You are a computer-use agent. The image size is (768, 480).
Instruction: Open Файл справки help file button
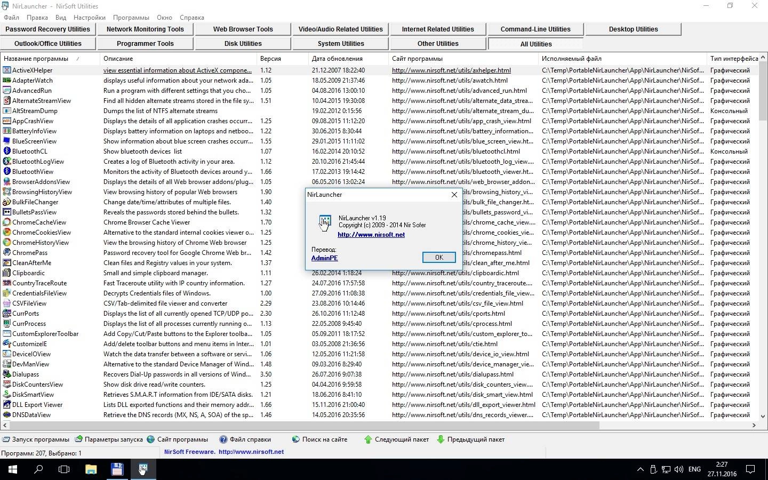(x=245, y=439)
